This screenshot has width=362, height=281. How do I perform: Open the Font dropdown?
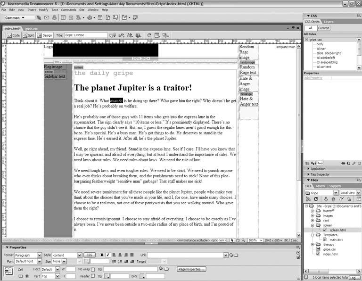point(39,261)
